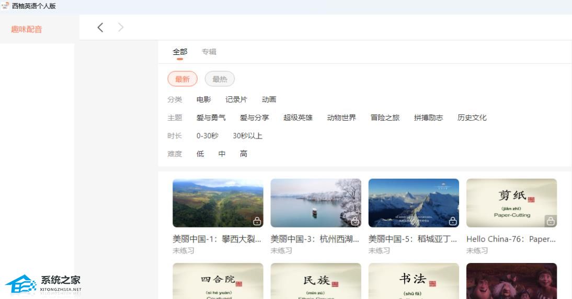This screenshot has width=572, height=299.
Task: Open the 民族 video thumbnail
Action: (x=316, y=281)
